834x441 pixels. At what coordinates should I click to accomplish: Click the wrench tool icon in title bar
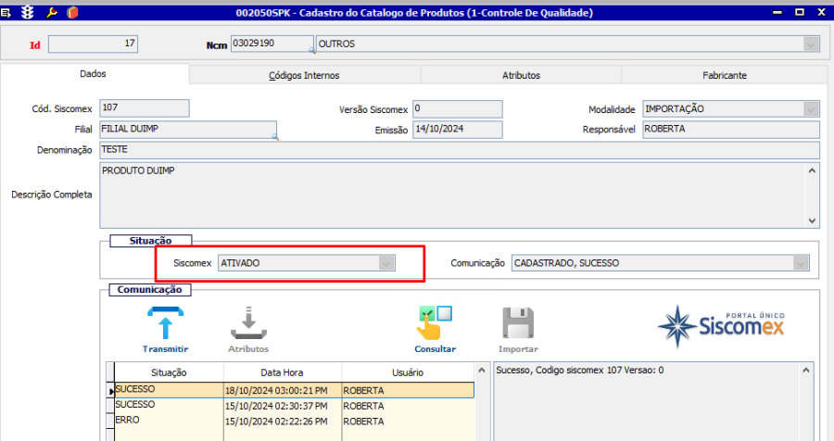(52, 12)
